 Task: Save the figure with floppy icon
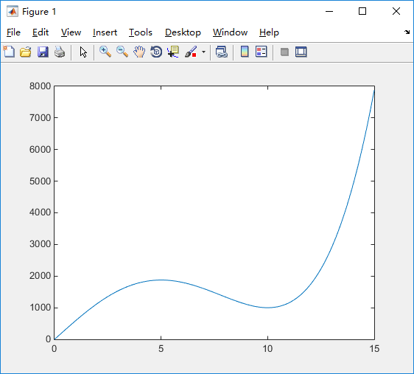point(43,52)
